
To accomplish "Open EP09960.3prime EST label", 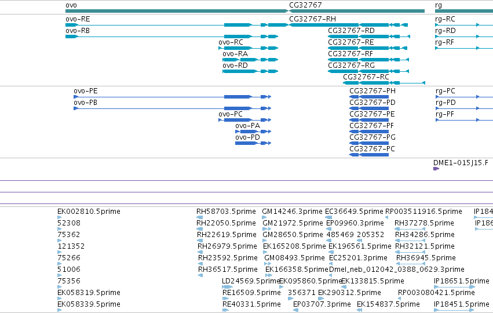I will tap(355, 223).
